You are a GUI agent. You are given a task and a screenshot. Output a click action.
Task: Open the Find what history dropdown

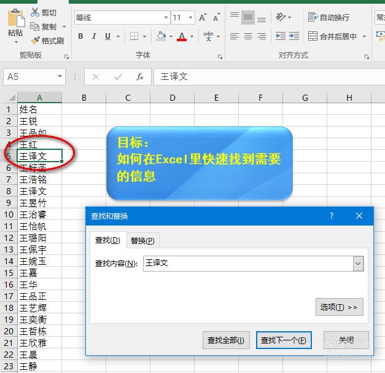click(x=358, y=264)
